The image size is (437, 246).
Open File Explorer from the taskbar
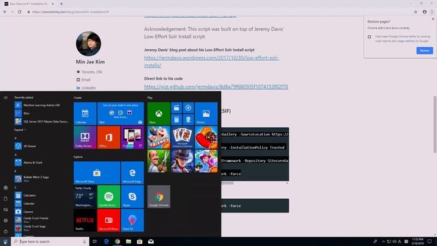tap(128, 241)
